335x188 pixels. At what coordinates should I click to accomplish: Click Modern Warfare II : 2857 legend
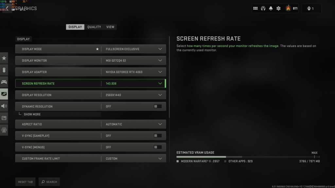198,161
